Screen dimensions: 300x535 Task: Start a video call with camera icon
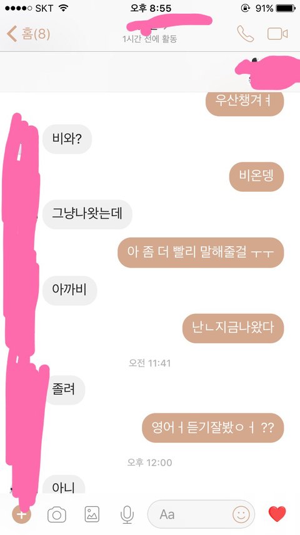[277, 34]
